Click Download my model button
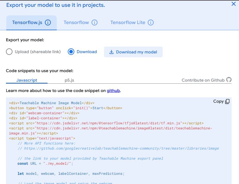239x184 pixels. [x=133, y=52]
